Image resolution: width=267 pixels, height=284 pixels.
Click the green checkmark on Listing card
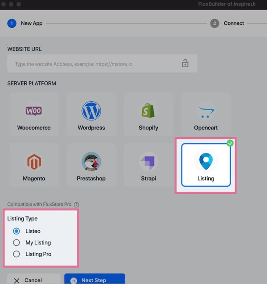[230, 143]
